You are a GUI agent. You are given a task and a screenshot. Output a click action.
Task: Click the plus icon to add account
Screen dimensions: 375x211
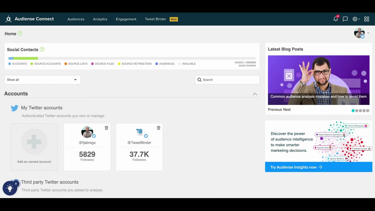click(34, 142)
